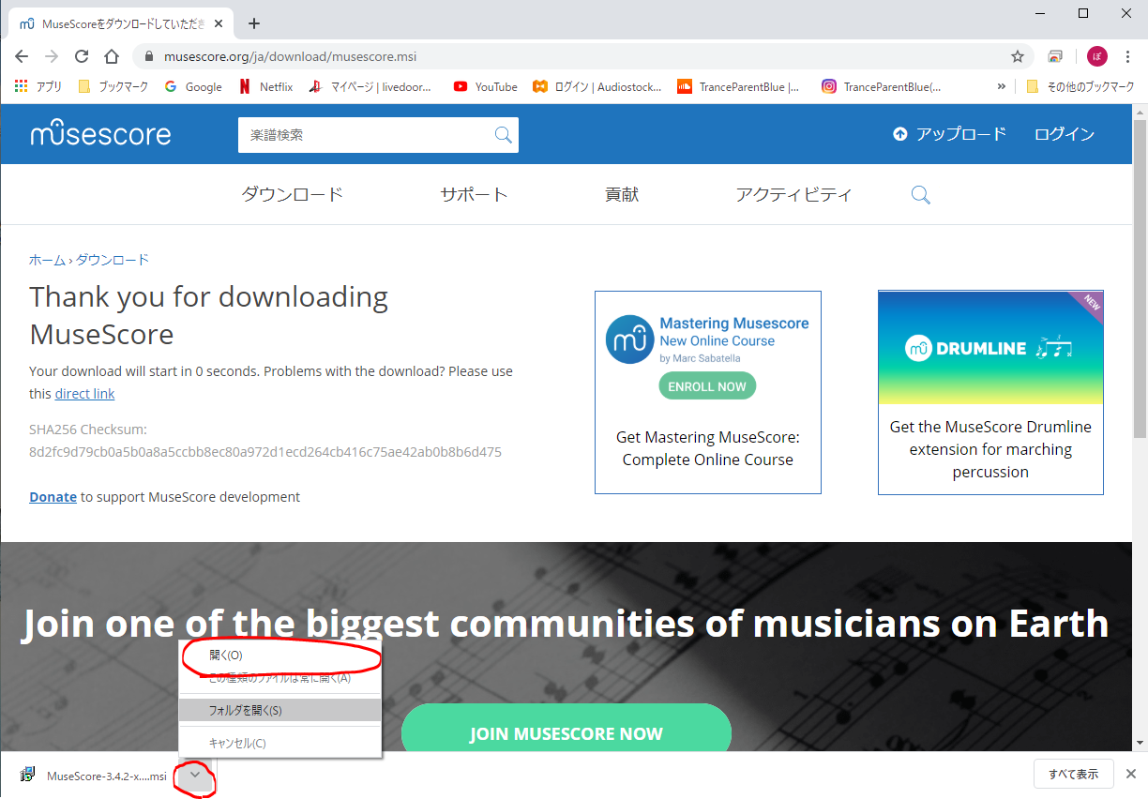
Task: Choose フォルダを開く(S) from the download menu
Action: (x=280, y=711)
